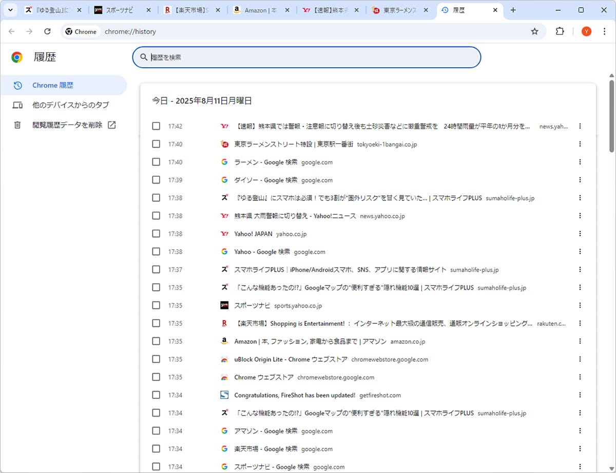The image size is (616, 473).
Task: Open more actions for アマゾン Google search entry
Action: [580, 431]
